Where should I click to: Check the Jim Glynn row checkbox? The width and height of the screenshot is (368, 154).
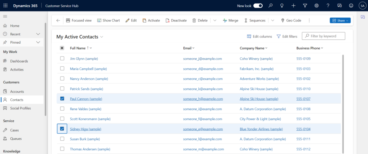[62, 58]
